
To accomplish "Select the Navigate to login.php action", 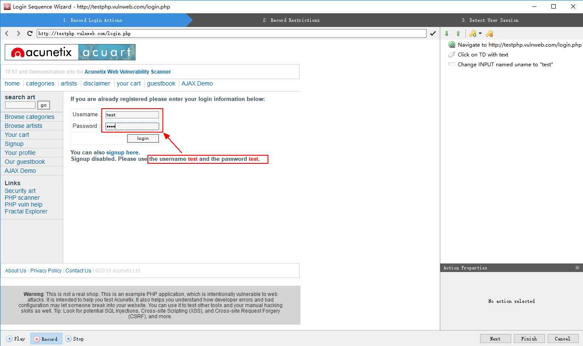I will pyautogui.click(x=515, y=44).
